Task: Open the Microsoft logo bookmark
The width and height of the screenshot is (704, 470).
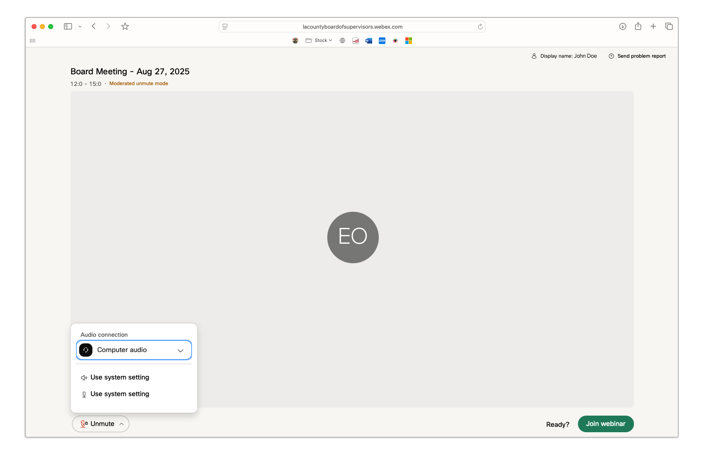Action: [x=408, y=40]
